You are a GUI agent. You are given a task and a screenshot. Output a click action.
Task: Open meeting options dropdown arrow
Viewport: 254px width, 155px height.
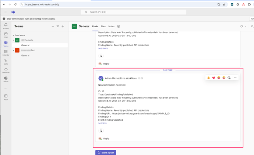click(x=246, y=27)
